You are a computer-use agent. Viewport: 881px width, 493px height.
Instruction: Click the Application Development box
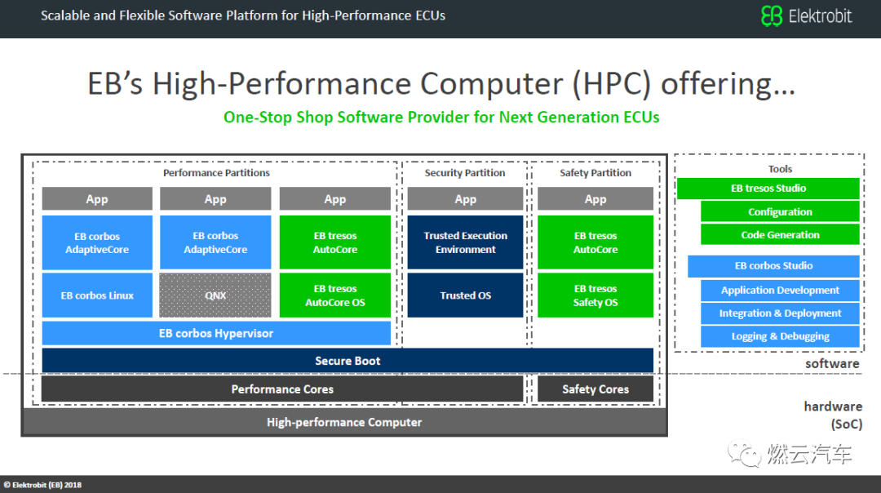click(780, 290)
